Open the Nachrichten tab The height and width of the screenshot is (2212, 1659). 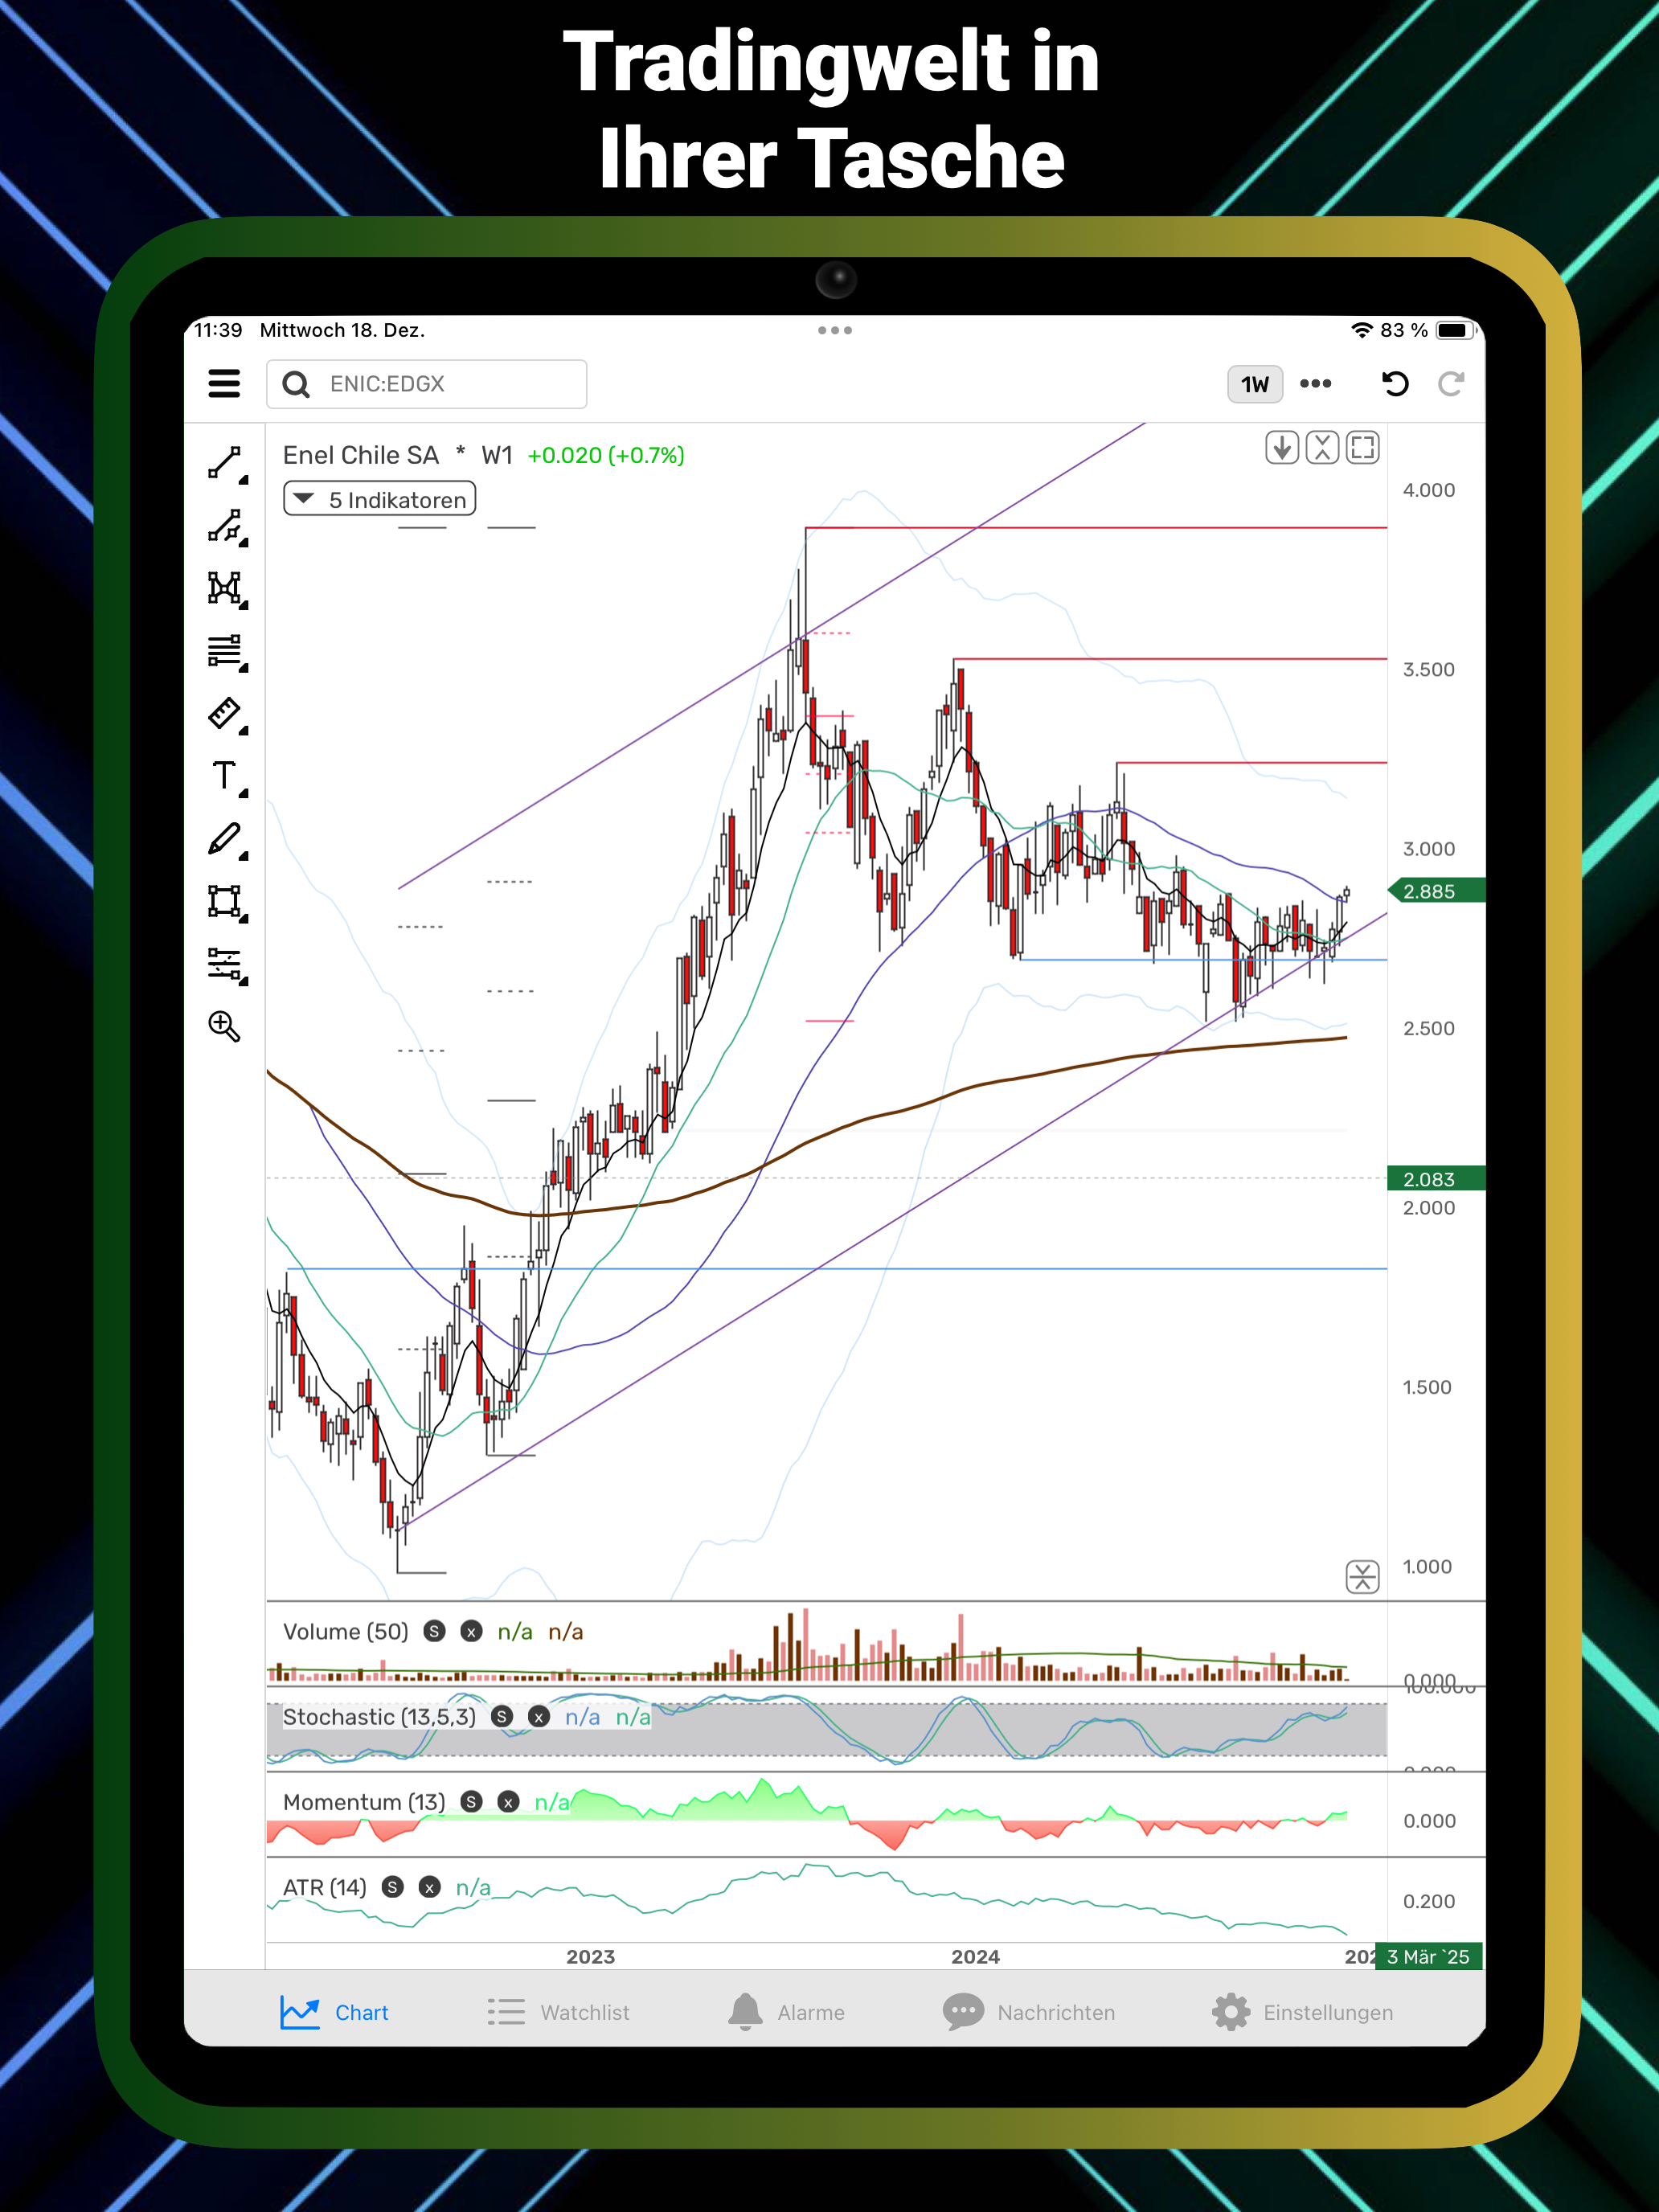(1028, 2012)
